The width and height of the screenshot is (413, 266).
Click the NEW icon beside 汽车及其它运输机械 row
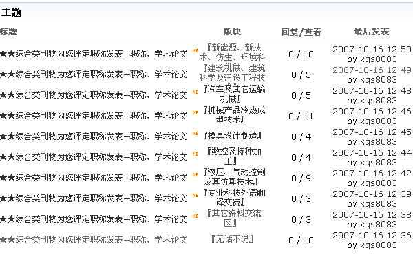tap(195, 92)
